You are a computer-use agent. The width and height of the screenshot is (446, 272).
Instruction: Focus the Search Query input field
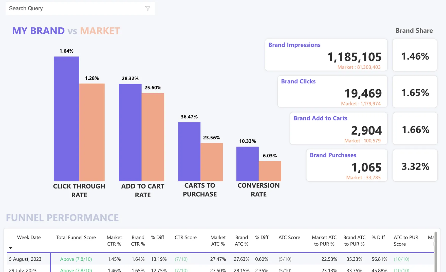[80, 8]
